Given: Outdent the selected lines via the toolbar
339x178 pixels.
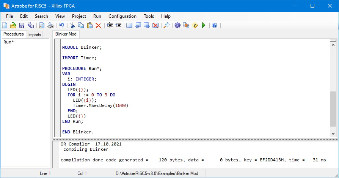Looking at the screenshot, I should coord(118,25).
